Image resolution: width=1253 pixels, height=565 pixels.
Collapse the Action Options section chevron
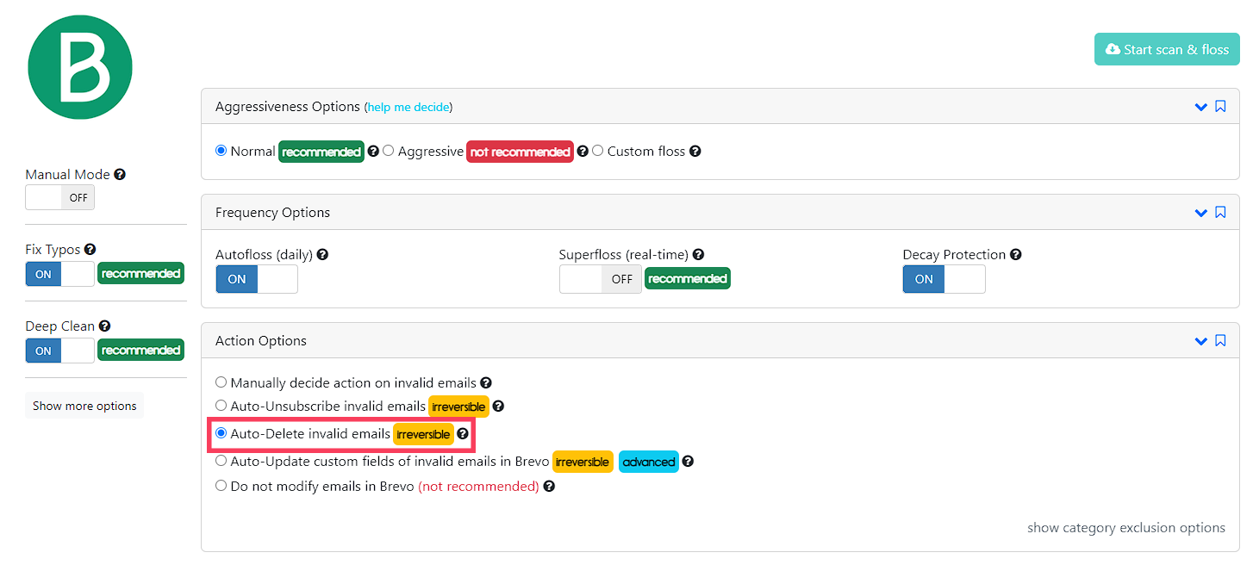pyautogui.click(x=1201, y=341)
